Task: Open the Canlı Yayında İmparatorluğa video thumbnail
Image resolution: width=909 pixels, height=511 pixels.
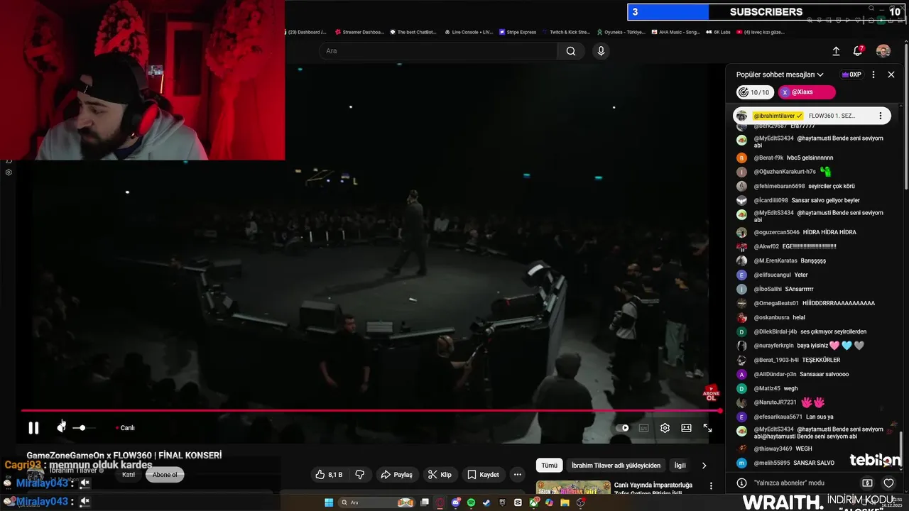Action: tap(573, 487)
